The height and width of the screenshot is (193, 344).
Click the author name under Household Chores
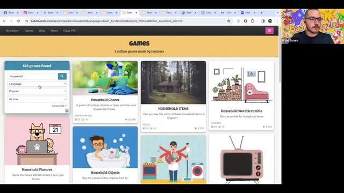[83, 115]
